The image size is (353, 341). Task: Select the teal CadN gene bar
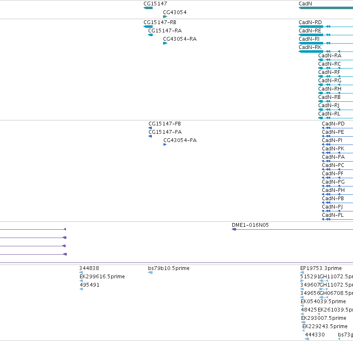[x=326, y=8]
